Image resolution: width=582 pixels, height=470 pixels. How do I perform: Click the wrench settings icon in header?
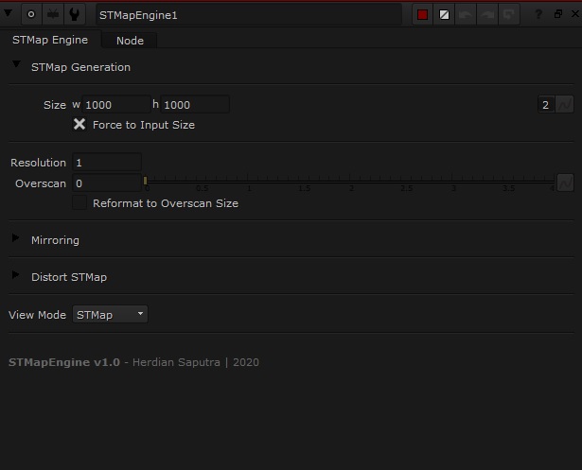(76, 14)
